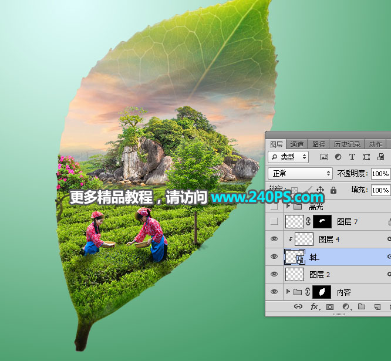Select the 图层 2 thumbnail
Viewport: 391px width, 361px height.
tap(295, 274)
